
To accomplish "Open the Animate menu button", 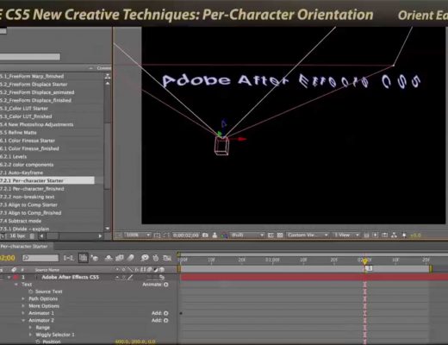I will tap(166, 285).
